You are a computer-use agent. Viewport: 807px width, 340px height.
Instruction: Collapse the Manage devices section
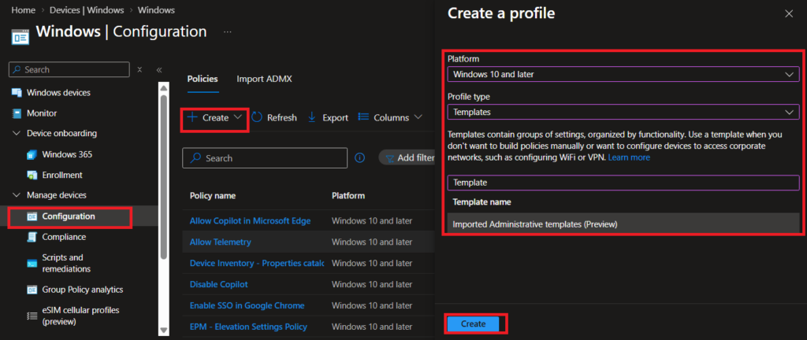point(16,195)
